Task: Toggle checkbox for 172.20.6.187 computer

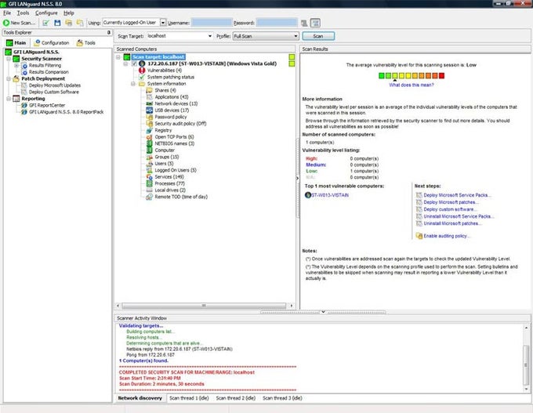Action: tap(134, 63)
